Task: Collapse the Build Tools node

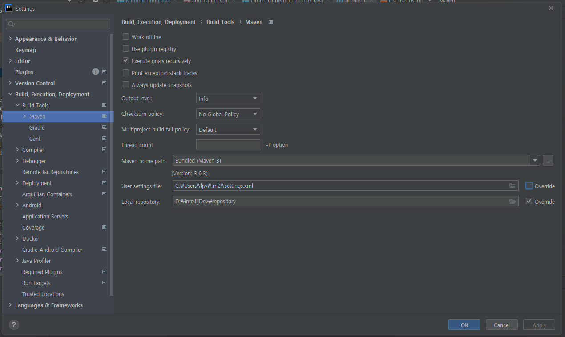Action: pyautogui.click(x=17, y=105)
